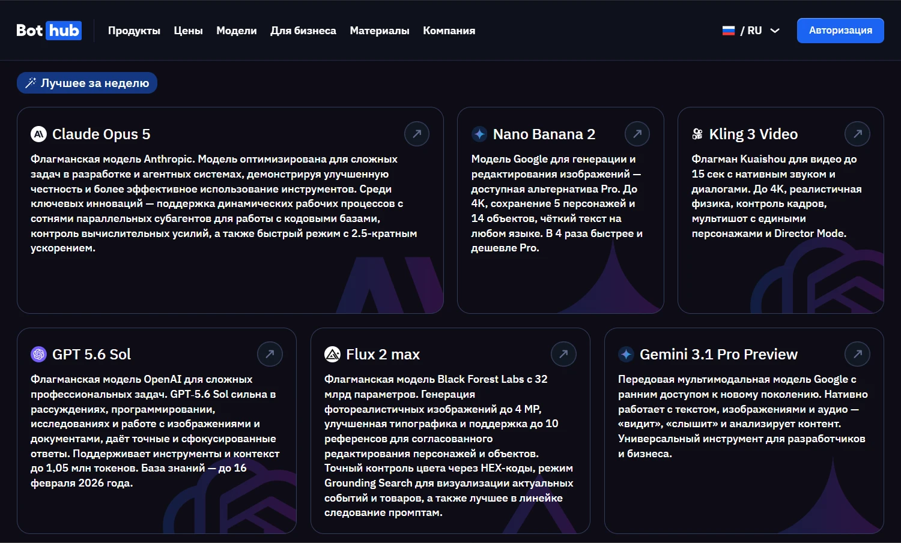Image resolution: width=901 pixels, height=543 pixels.
Task: Open the Gemini 3.1 Pro Preview title
Action: pos(718,354)
